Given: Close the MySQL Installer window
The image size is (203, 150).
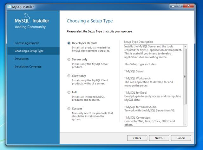Looking at the screenshot, I should (x=188, y=6).
